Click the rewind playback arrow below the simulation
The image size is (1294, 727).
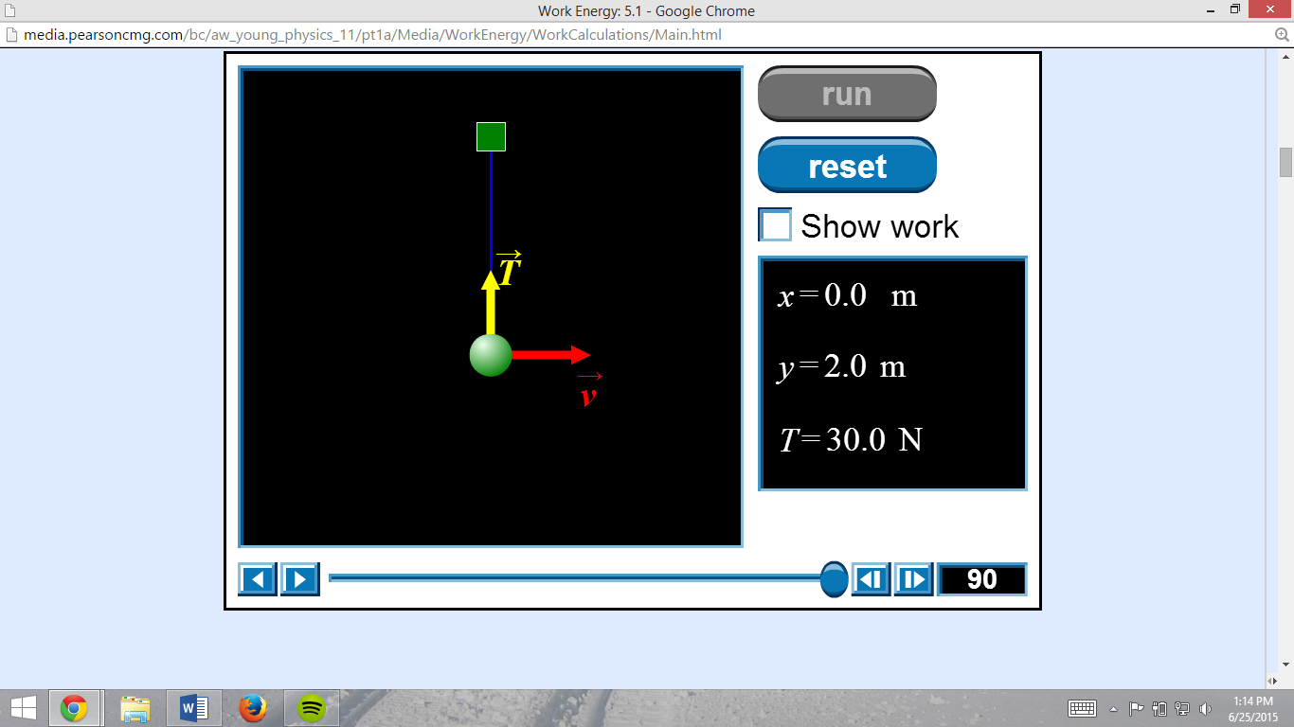pyautogui.click(x=259, y=579)
